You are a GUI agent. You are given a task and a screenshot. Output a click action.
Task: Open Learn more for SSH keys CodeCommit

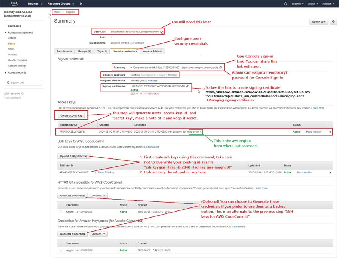pyautogui.click(x=153, y=147)
